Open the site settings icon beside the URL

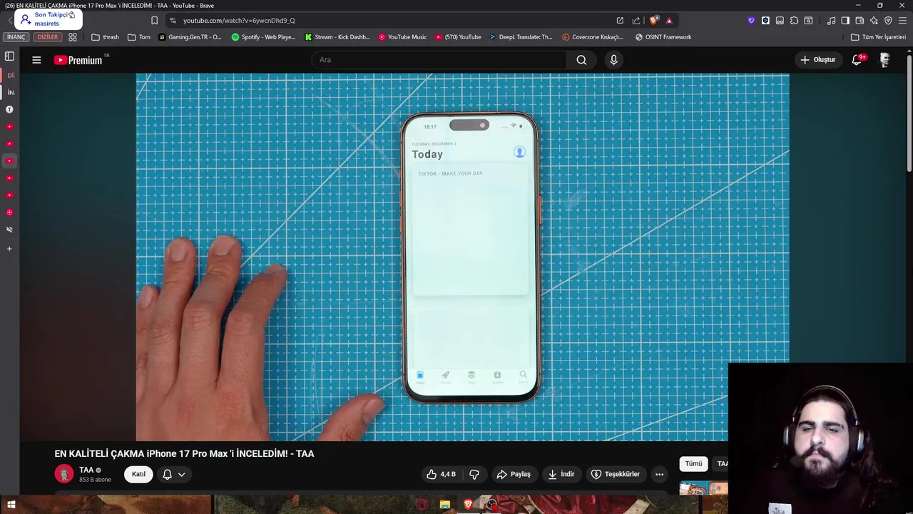pyautogui.click(x=173, y=21)
